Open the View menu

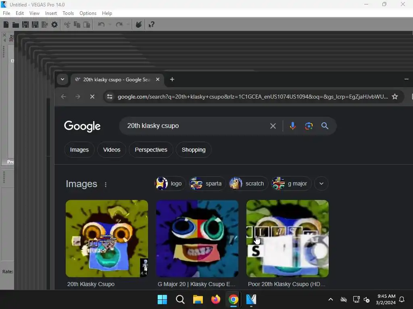34,13
